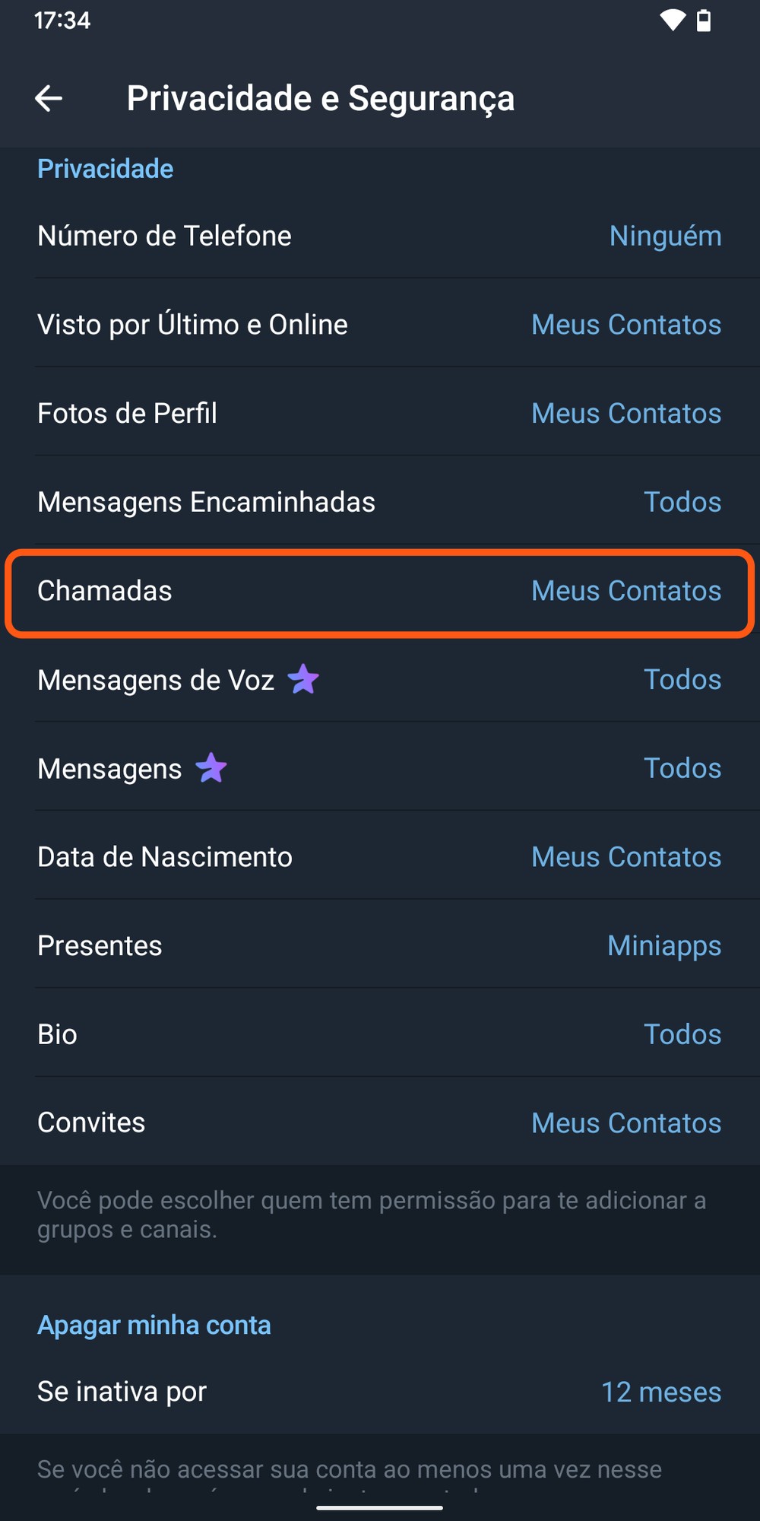760x1521 pixels.
Task: Tap 'Todos' value beside Bio
Action: 682,1034
